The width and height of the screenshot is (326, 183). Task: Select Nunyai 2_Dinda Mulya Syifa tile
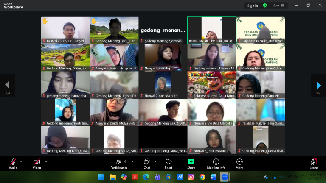[x=114, y=112]
